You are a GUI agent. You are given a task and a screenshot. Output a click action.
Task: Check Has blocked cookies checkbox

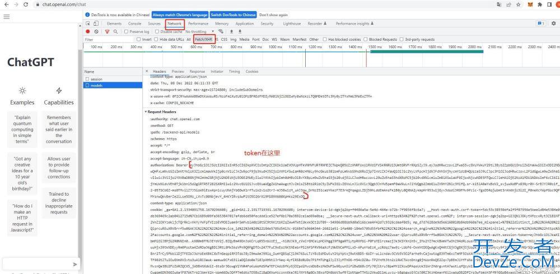[x=325, y=39]
